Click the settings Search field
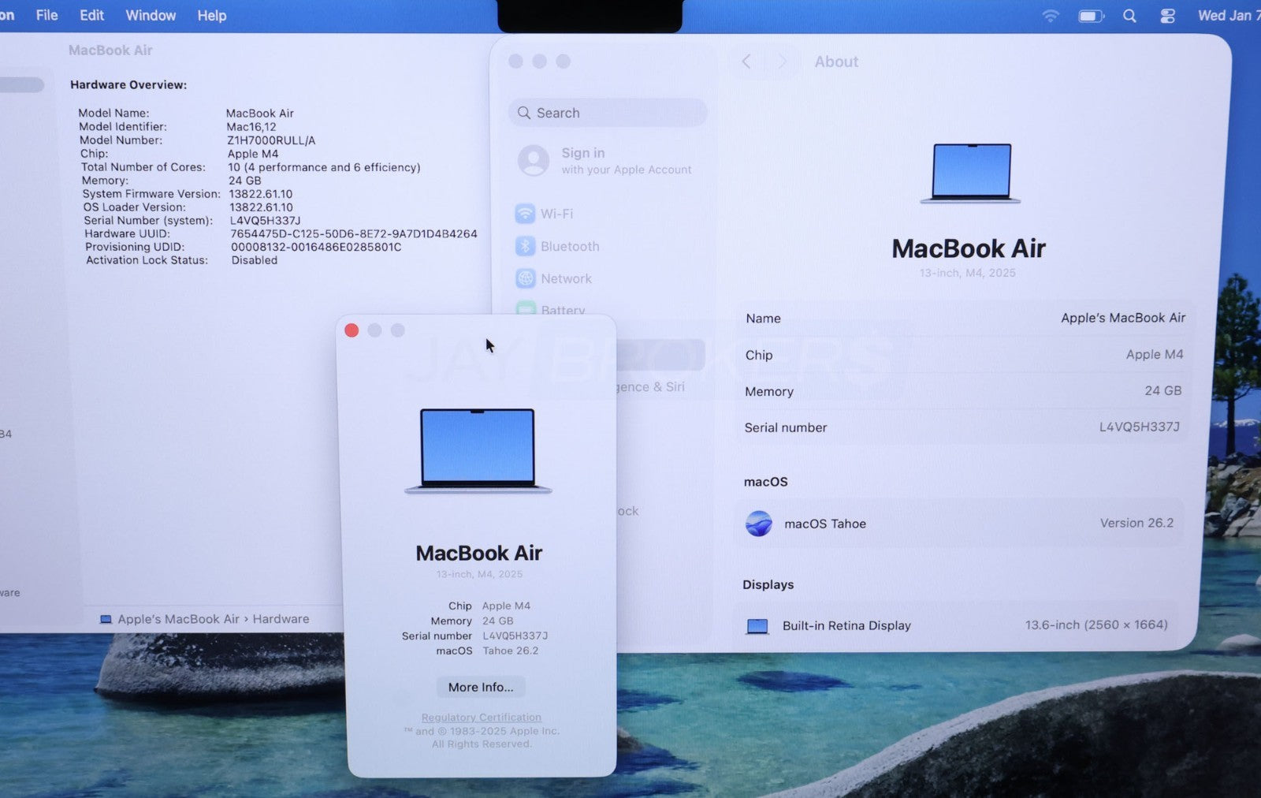1261x798 pixels. (x=608, y=113)
